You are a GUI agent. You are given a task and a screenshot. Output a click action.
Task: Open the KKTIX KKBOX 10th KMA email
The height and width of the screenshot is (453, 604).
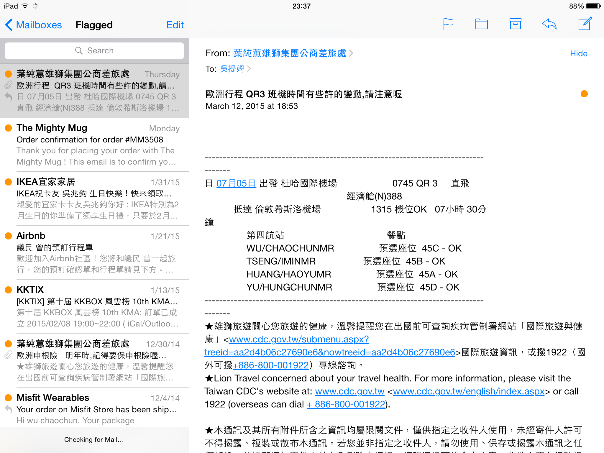pyautogui.click(x=94, y=306)
